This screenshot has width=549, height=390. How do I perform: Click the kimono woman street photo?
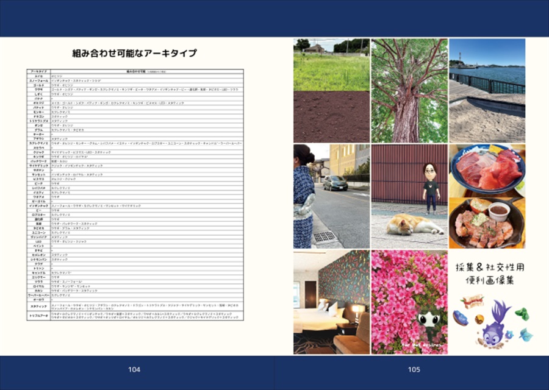pos(331,196)
